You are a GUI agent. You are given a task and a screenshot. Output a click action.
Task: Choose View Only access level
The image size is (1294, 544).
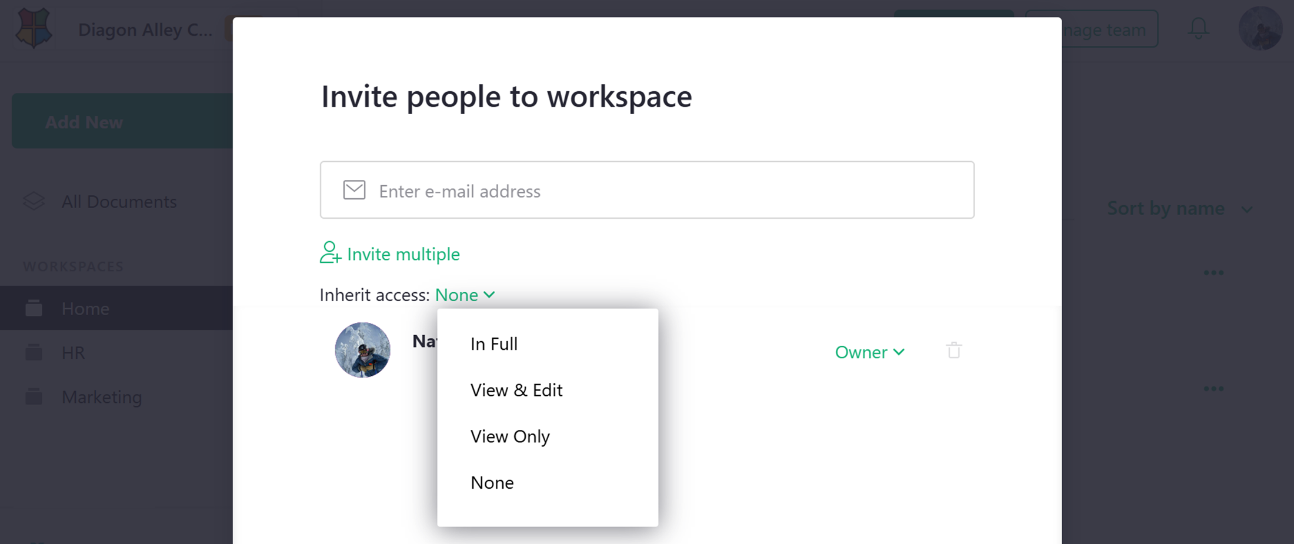(x=509, y=436)
